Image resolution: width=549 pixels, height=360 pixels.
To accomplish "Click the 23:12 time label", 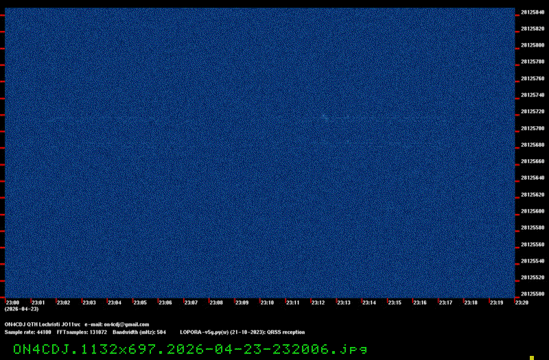I will 318,302.
